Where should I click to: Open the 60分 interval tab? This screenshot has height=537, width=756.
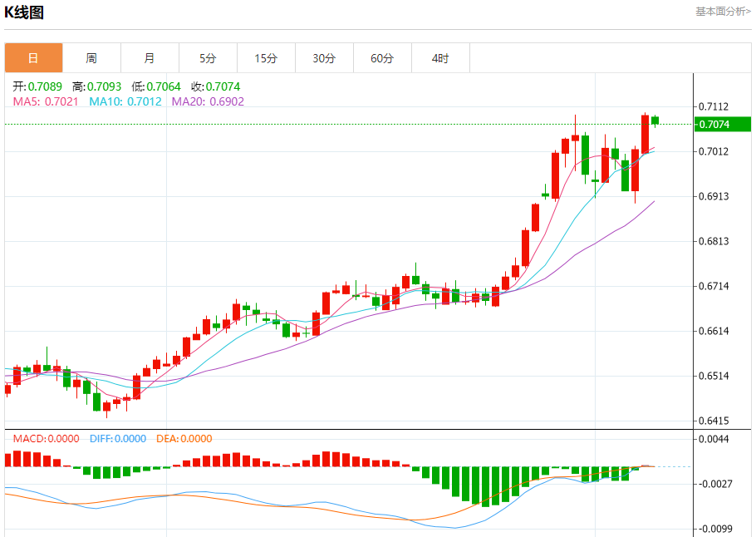382,58
